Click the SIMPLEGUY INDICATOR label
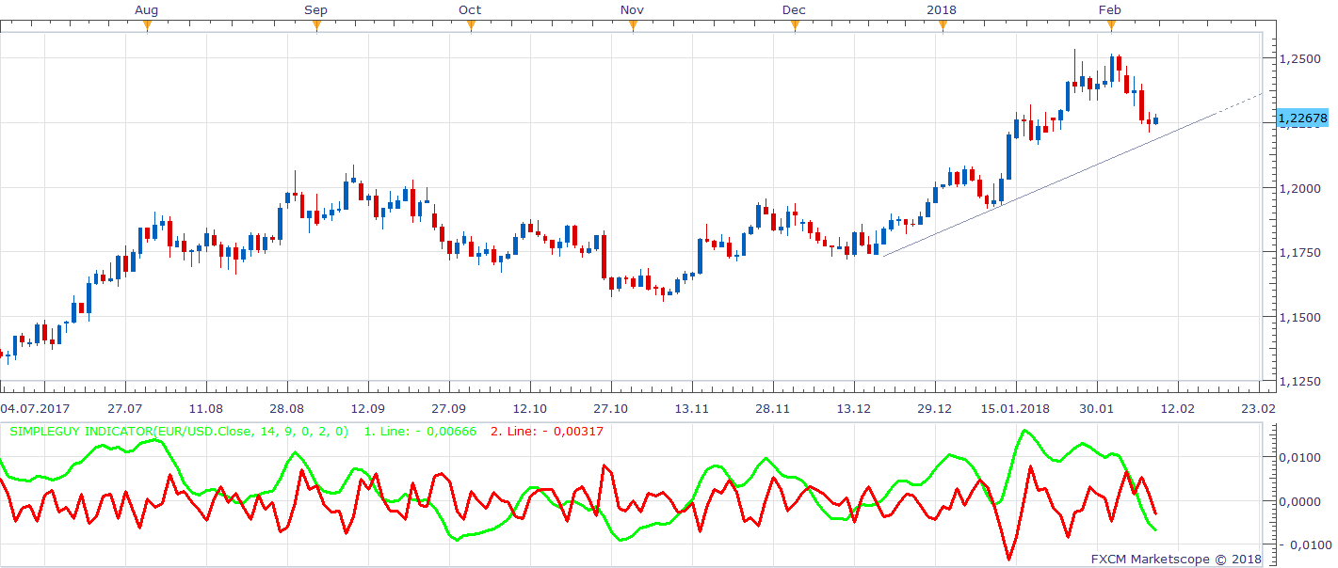This screenshot has height=568, width=1338. 180,432
